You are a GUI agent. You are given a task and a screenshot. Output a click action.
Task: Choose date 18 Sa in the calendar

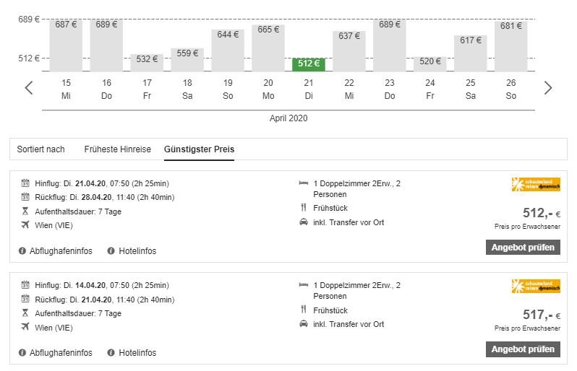[187, 89]
